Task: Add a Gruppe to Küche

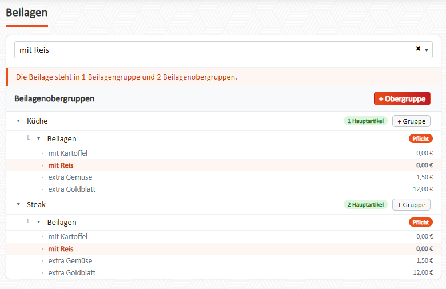Action: [x=411, y=121]
